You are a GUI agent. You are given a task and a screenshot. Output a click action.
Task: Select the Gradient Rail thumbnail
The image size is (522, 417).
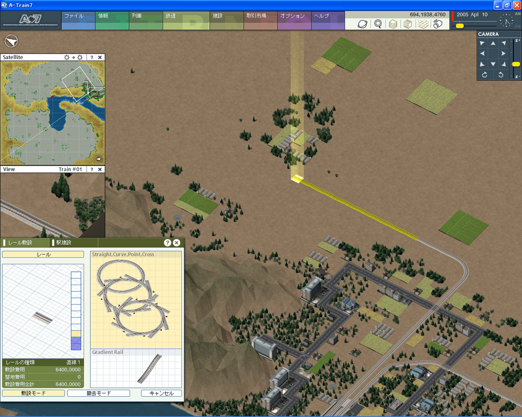coord(136,369)
